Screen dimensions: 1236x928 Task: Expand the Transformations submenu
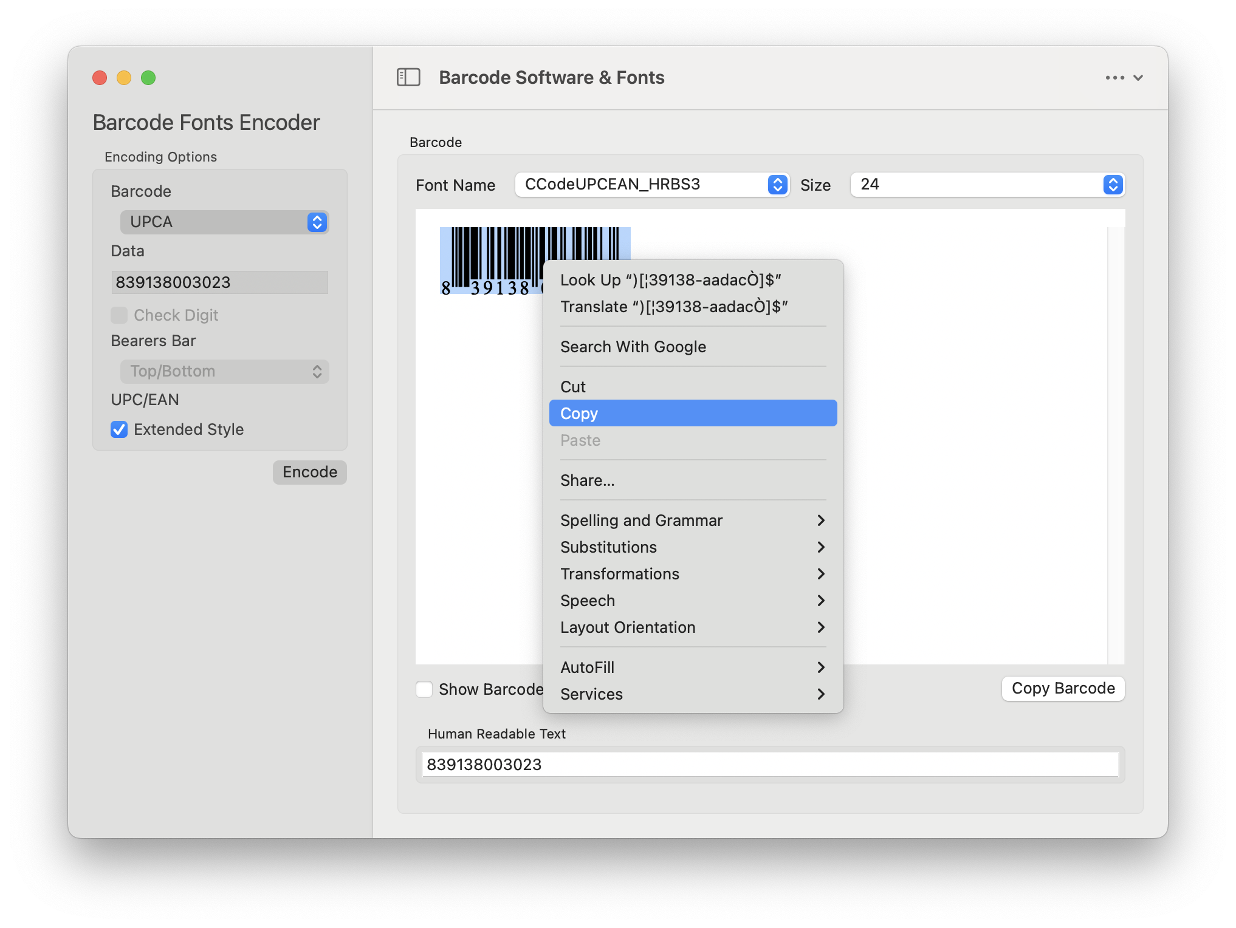693,574
